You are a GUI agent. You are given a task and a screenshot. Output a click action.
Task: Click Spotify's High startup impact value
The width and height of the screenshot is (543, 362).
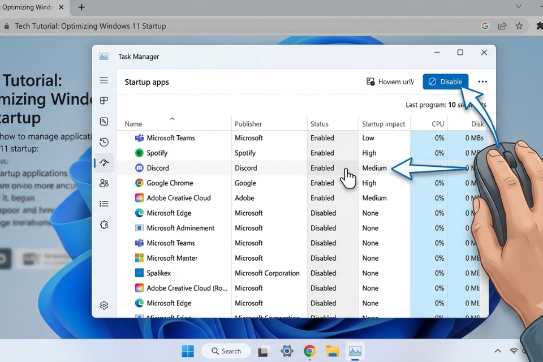coord(369,153)
